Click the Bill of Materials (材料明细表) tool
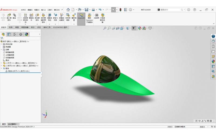 (68, 17)
